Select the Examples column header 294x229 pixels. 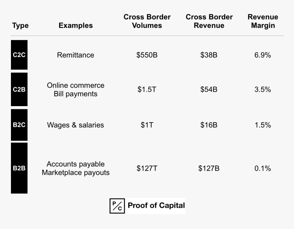[x=76, y=26]
